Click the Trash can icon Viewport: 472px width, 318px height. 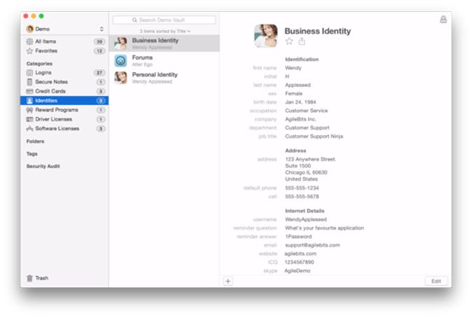[29, 278]
